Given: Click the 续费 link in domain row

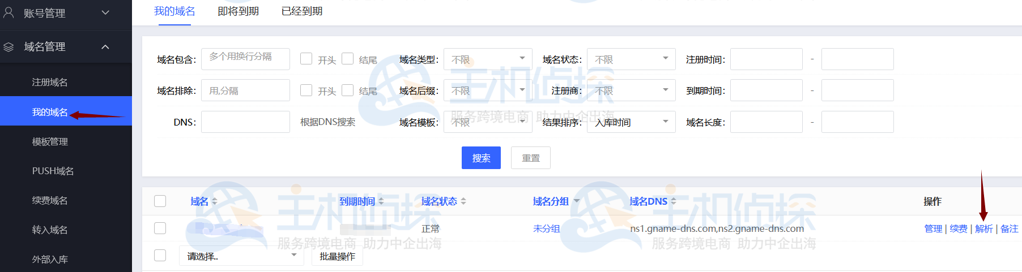Looking at the screenshot, I should click(x=959, y=228).
